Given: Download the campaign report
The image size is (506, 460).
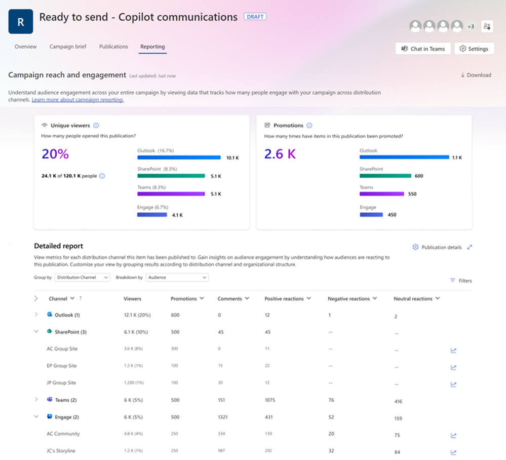Looking at the screenshot, I should pyautogui.click(x=476, y=75).
